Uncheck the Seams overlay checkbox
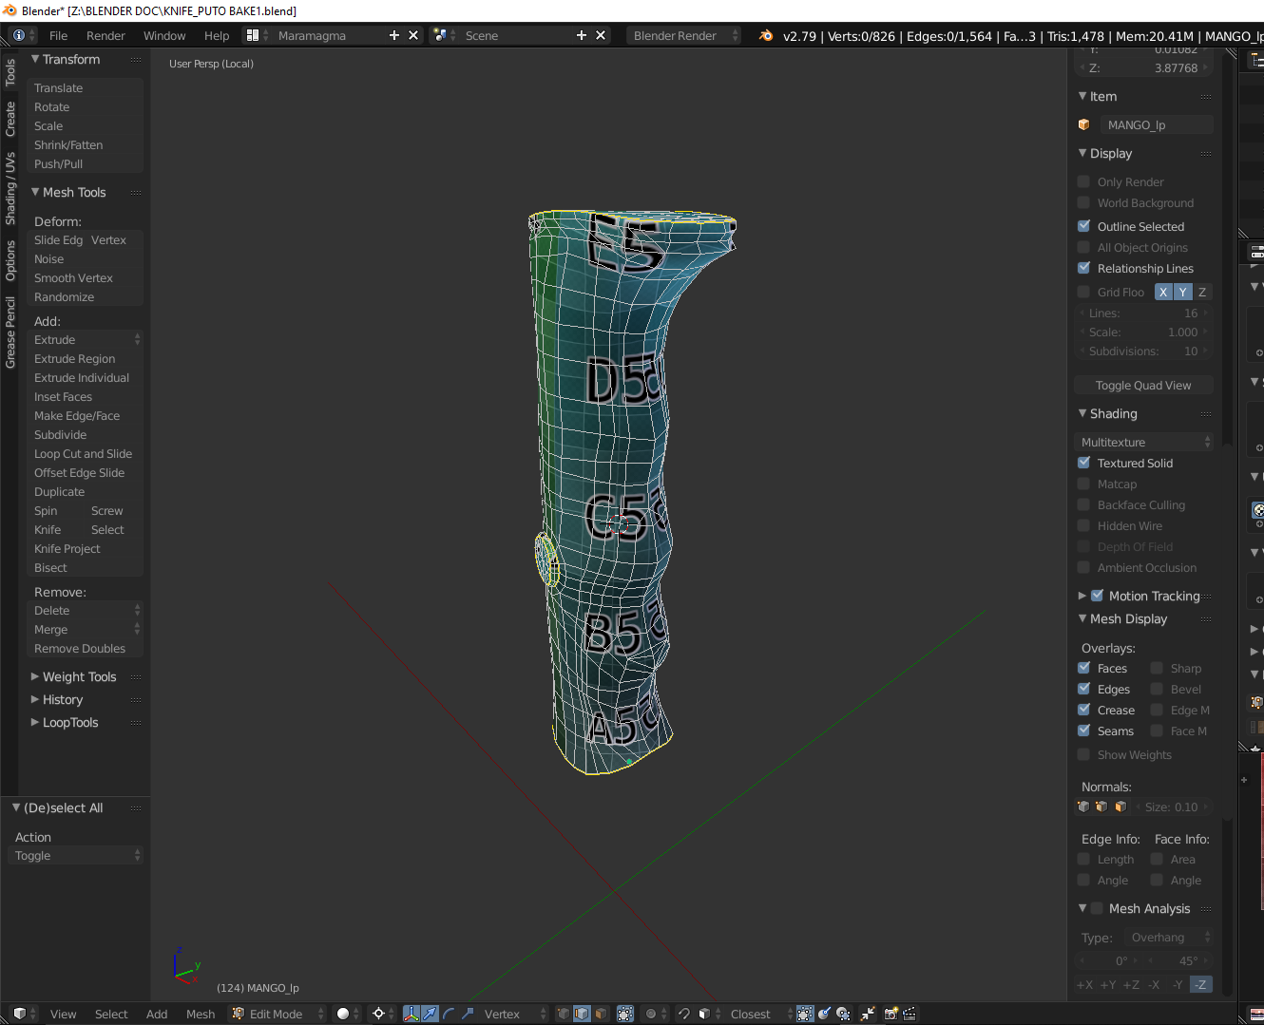The image size is (1264, 1025). click(x=1083, y=731)
